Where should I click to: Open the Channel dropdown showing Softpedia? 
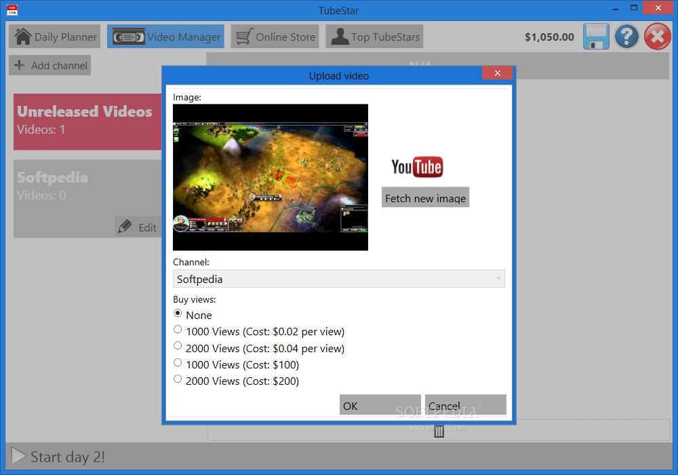pos(338,279)
